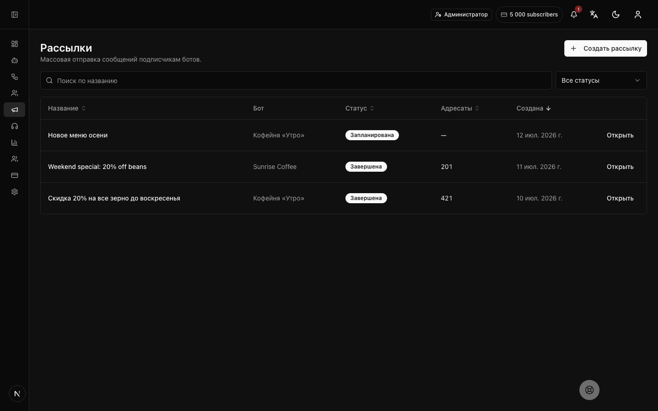The width and height of the screenshot is (658, 411).
Task: Open the user profile icon
Action: click(638, 15)
